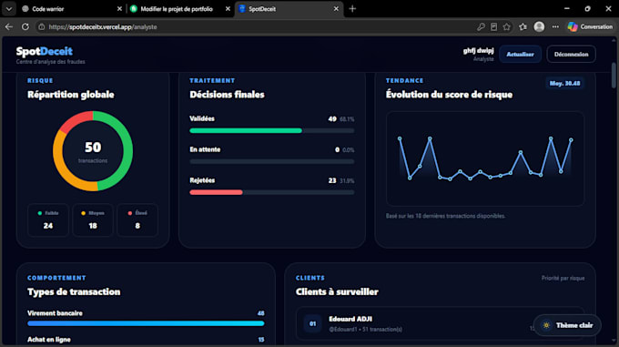Click the Moy. 30.48 badge
The image size is (619, 347).
(564, 83)
